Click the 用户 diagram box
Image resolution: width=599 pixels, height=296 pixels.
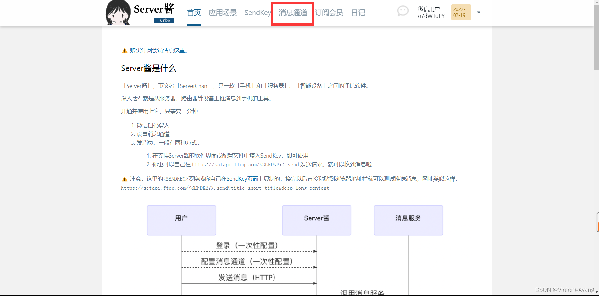click(181, 220)
